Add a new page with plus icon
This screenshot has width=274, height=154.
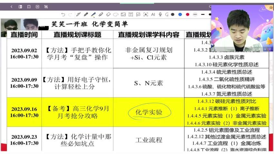[x=37, y=7]
